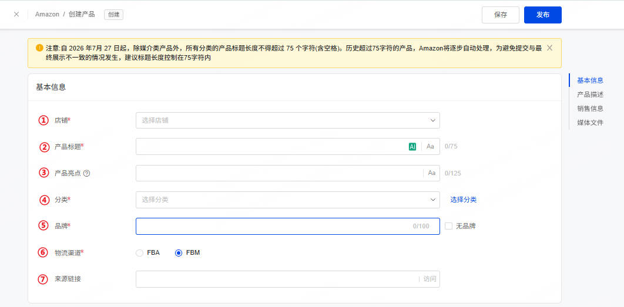Click the 发布 button

click(543, 15)
